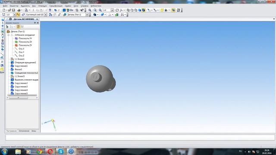Click the zoom to window magnifier icon
The width and height of the screenshot is (276, 155).
[95, 10]
